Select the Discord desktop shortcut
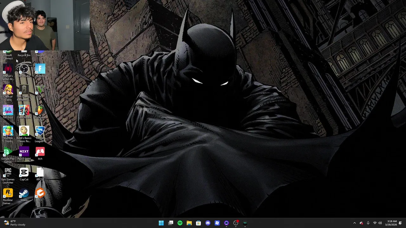Image resolution: width=406 pixels, height=228 pixels. click(40, 54)
